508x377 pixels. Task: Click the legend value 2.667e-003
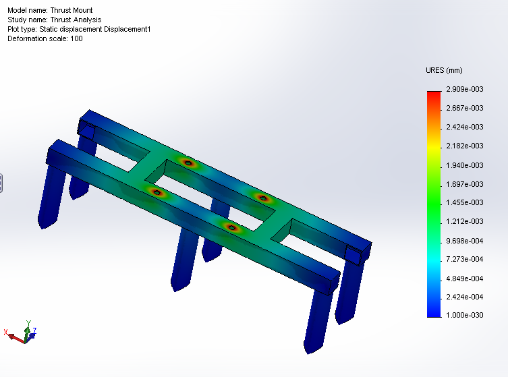(465, 108)
